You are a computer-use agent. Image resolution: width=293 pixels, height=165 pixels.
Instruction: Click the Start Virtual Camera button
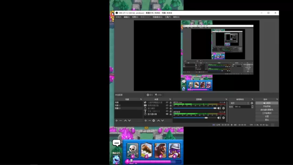coord(267,110)
